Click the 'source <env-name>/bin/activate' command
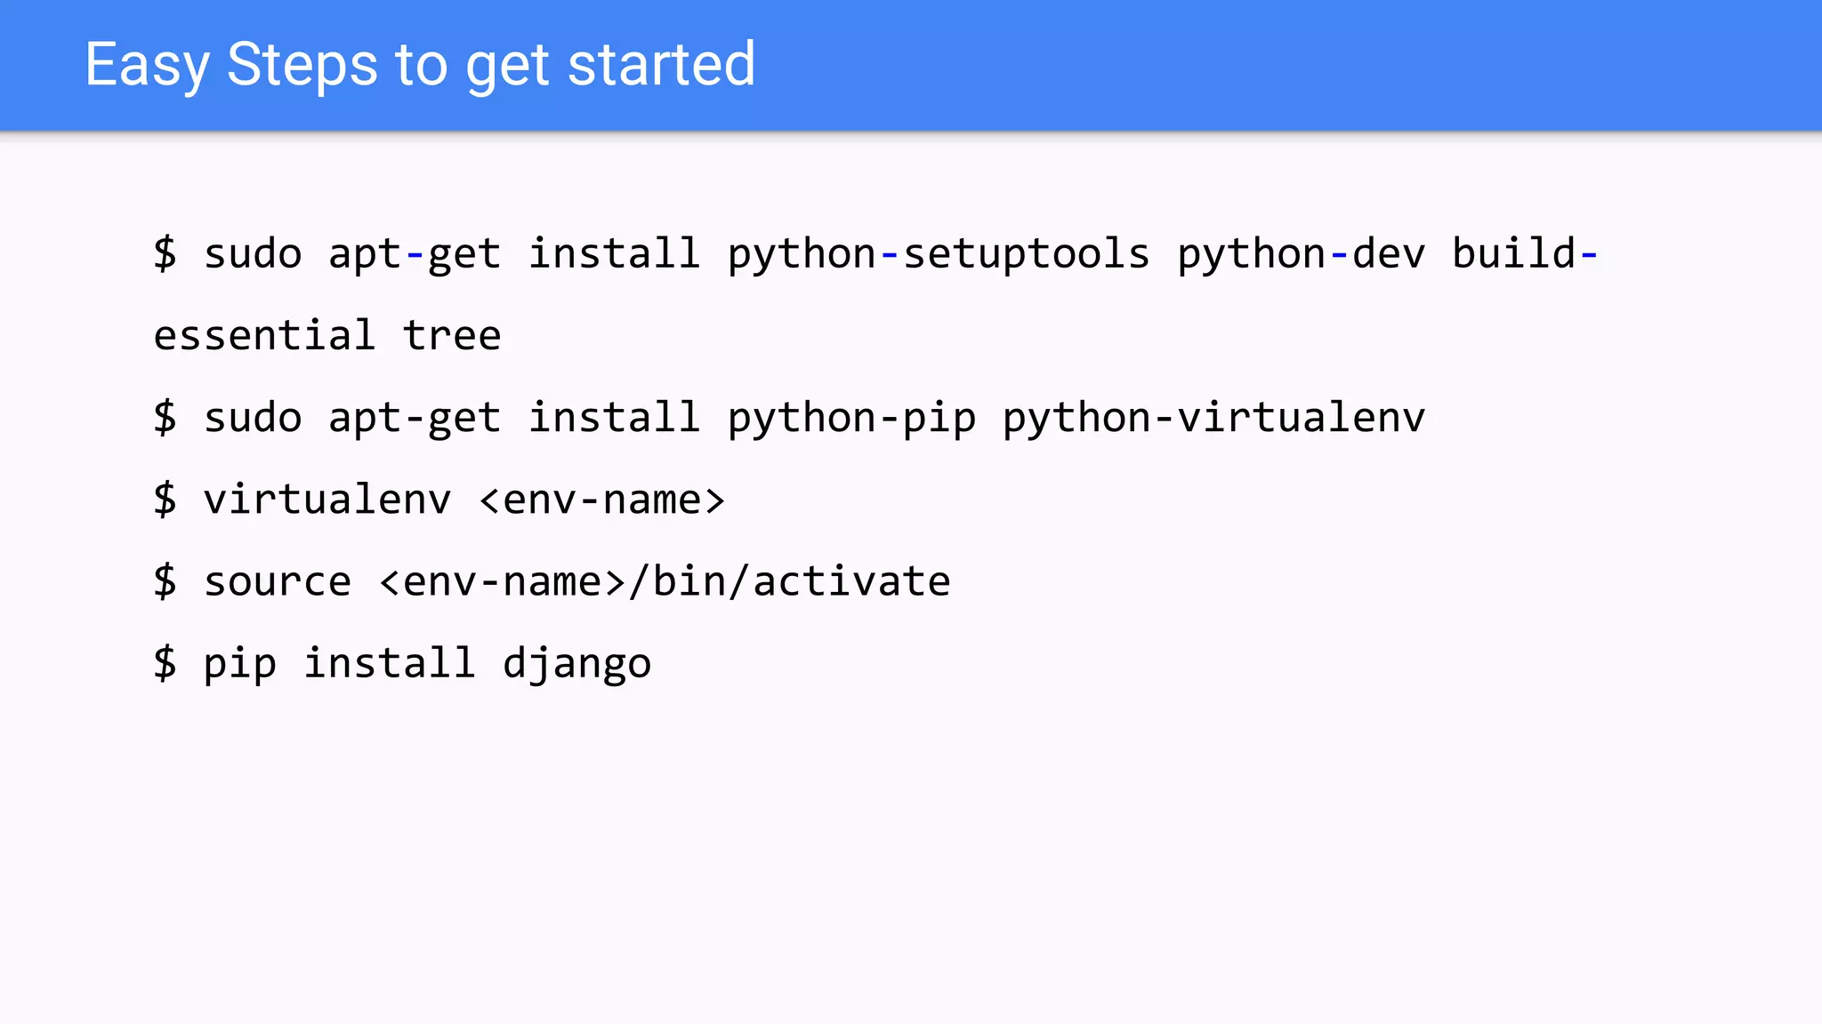Image resolution: width=1822 pixels, height=1024 pixels. click(552, 581)
